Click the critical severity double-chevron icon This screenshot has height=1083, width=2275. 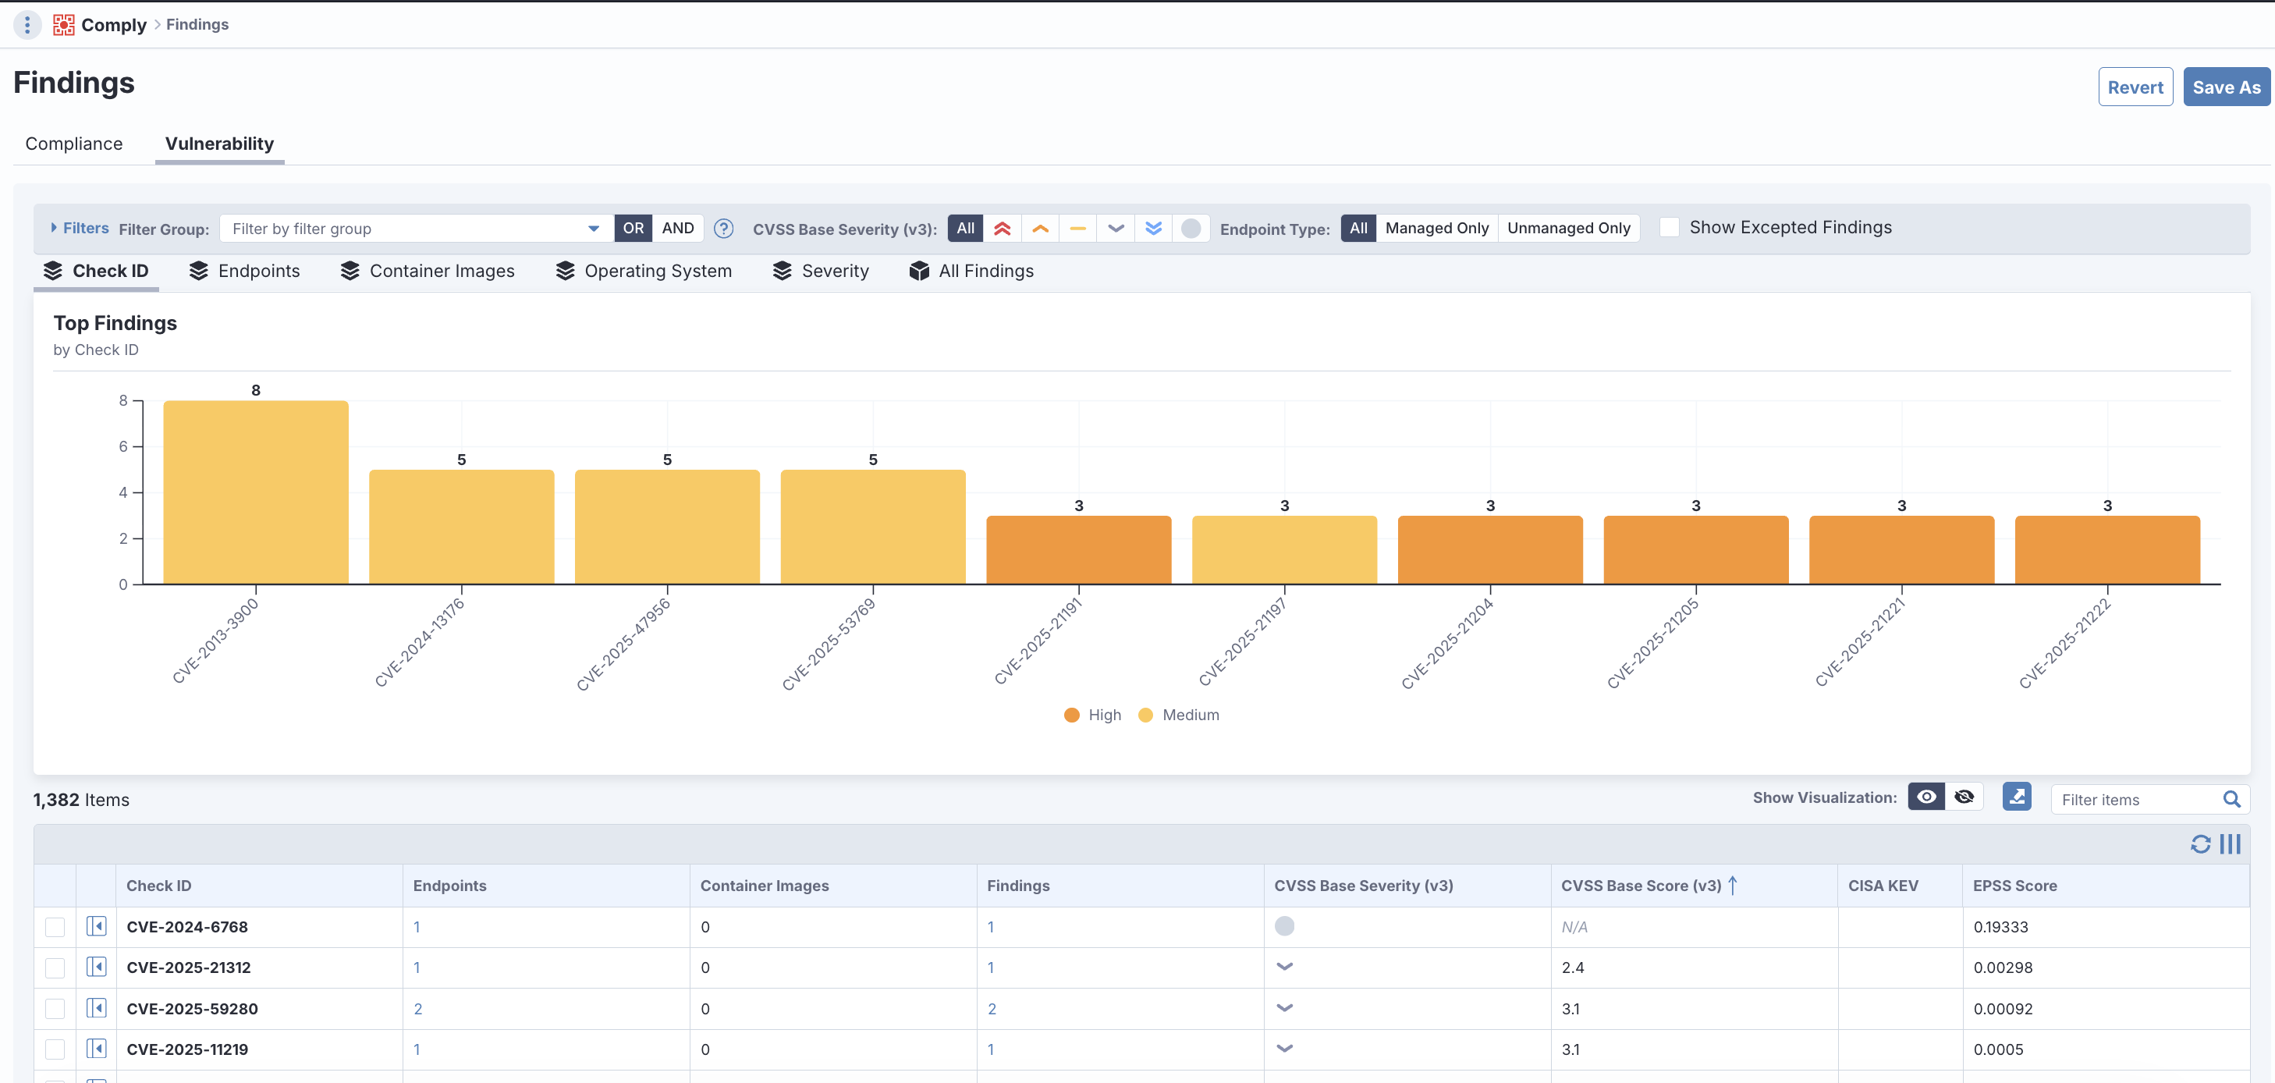pyautogui.click(x=1002, y=229)
